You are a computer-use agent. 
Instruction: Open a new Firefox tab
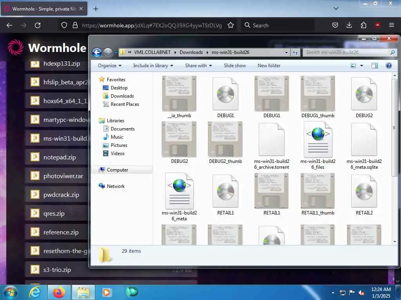click(96, 9)
